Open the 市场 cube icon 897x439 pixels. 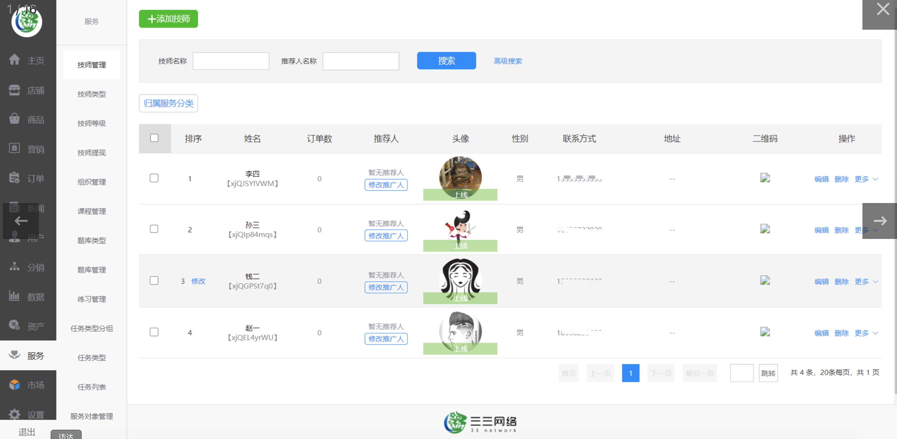pos(14,384)
